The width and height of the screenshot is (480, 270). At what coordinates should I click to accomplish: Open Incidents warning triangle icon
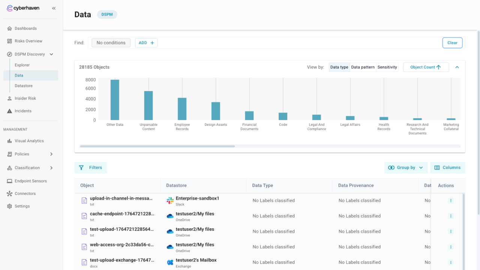pyautogui.click(x=10, y=111)
